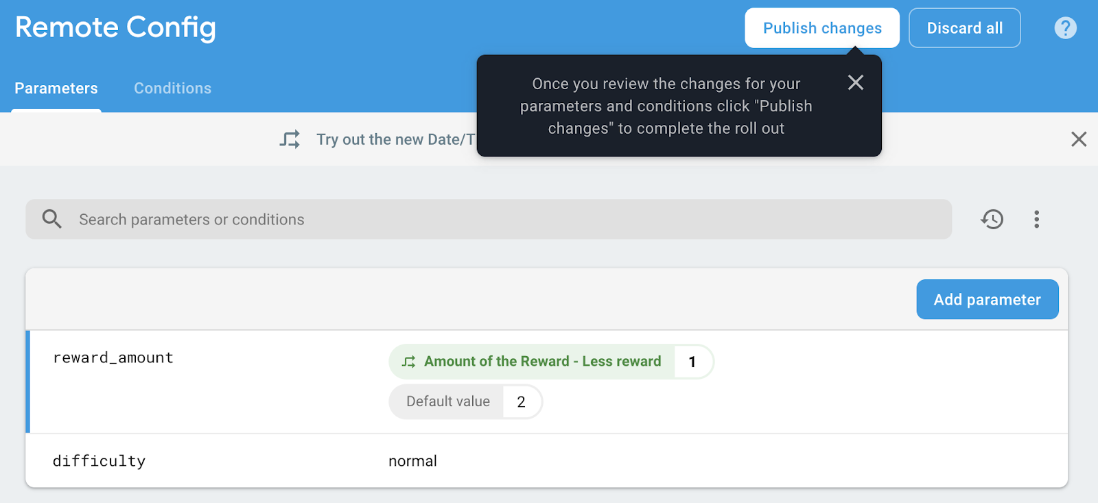
Task: Open the three-dot overflow menu
Action: pyautogui.click(x=1036, y=220)
